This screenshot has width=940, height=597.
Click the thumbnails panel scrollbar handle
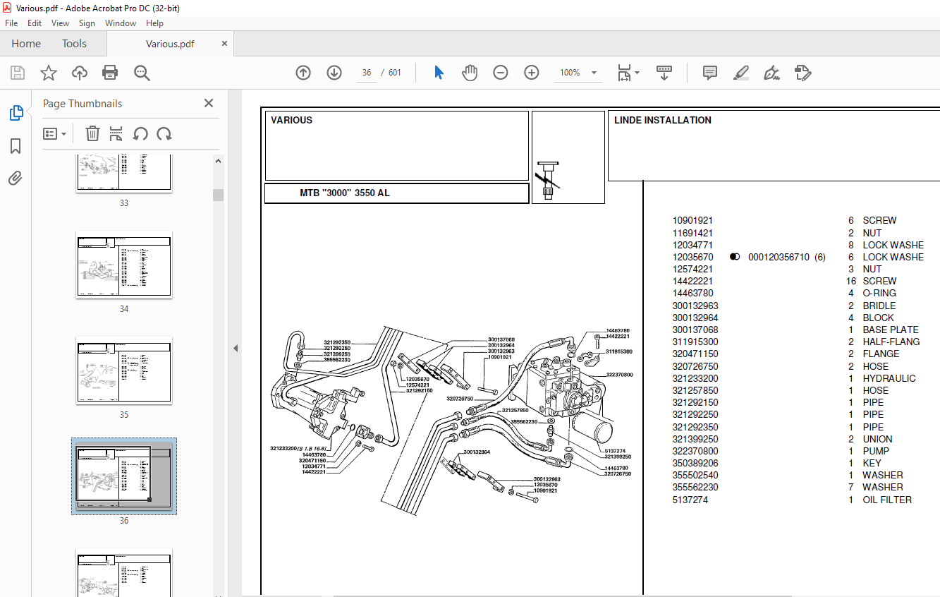pos(219,195)
